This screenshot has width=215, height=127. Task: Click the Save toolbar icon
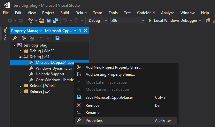(x=49, y=21)
